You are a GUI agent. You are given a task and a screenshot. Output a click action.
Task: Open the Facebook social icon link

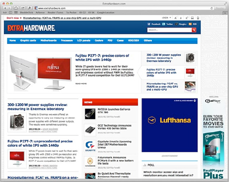pos(149,24)
